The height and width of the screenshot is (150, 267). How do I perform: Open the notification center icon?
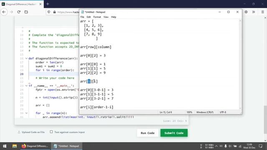pos(260,146)
